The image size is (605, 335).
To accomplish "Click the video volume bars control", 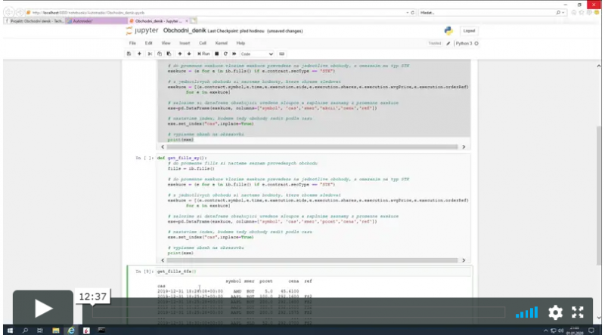I will (x=526, y=312).
